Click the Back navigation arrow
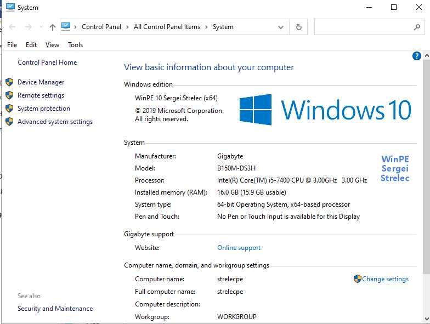This screenshot has width=430, height=324. tap(12, 27)
